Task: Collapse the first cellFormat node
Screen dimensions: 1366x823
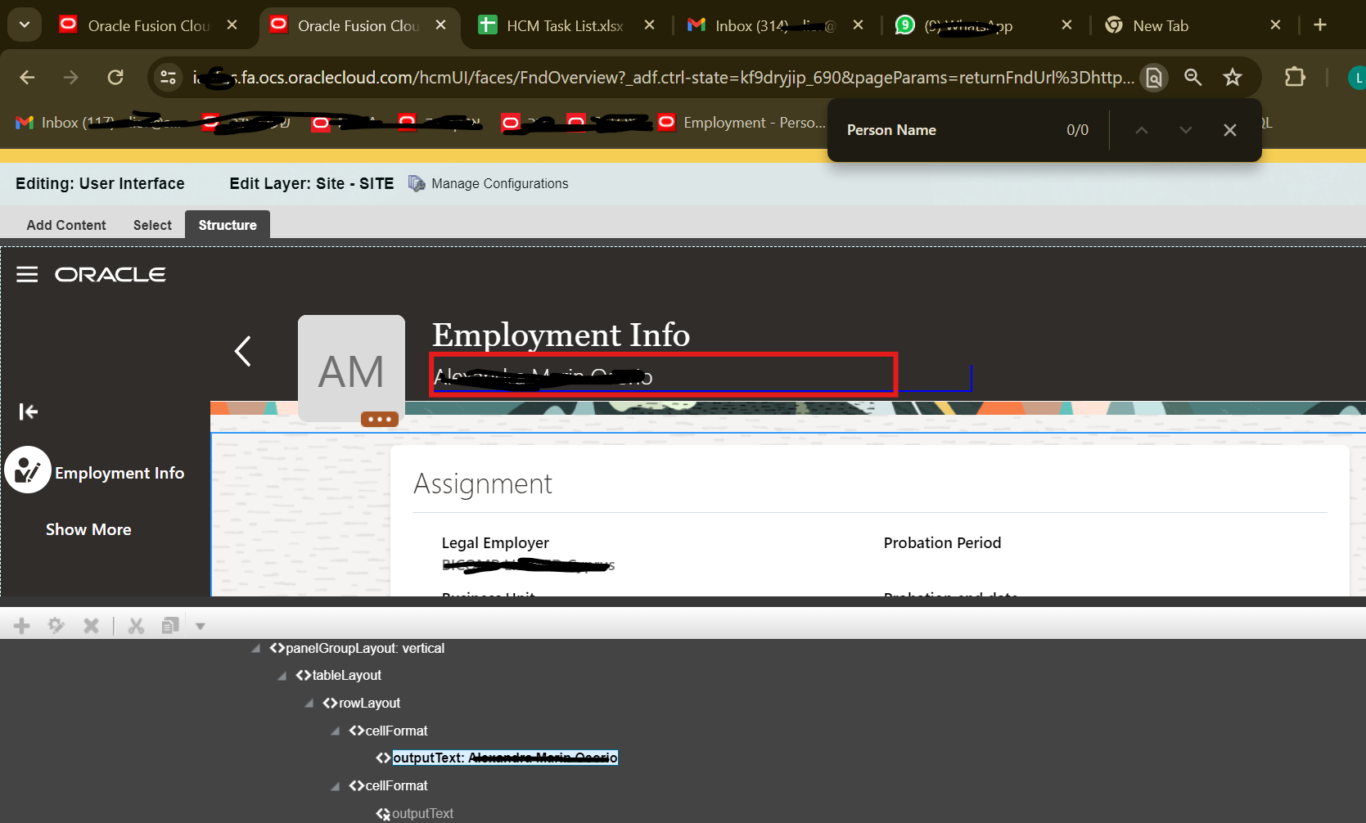Action: coord(336,731)
